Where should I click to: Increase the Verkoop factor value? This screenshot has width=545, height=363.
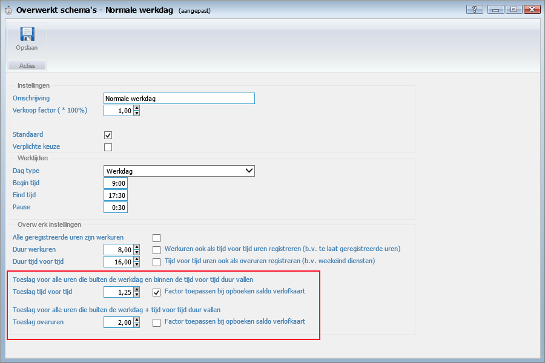tap(137, 108)
